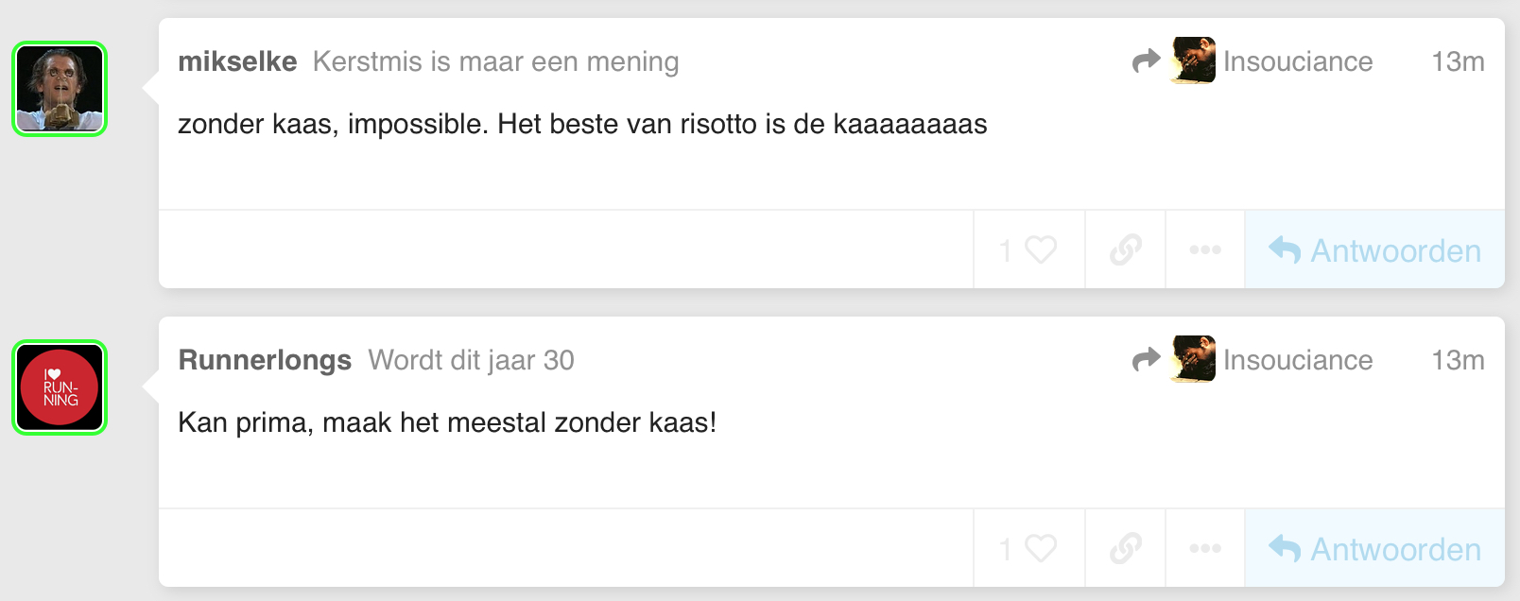Click the reply arrow in Runnerlongs' post header

tap(1146, 360)
